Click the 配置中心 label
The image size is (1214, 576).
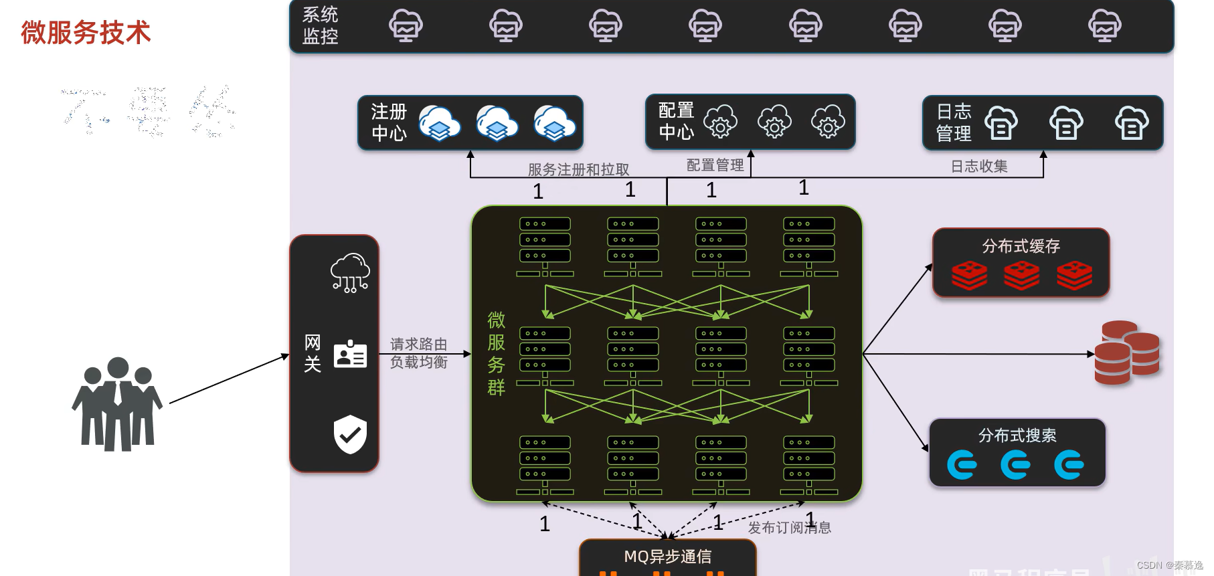click(x=677, y=121)
